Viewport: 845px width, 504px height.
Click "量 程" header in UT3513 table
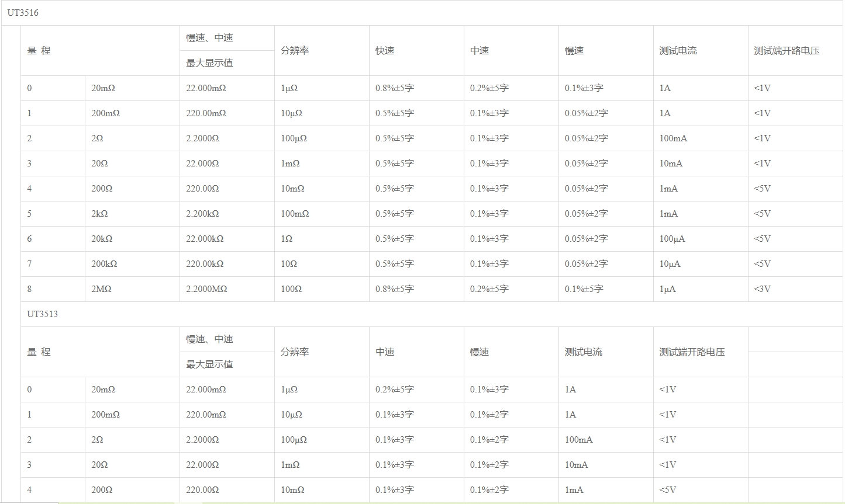point(39,352)
